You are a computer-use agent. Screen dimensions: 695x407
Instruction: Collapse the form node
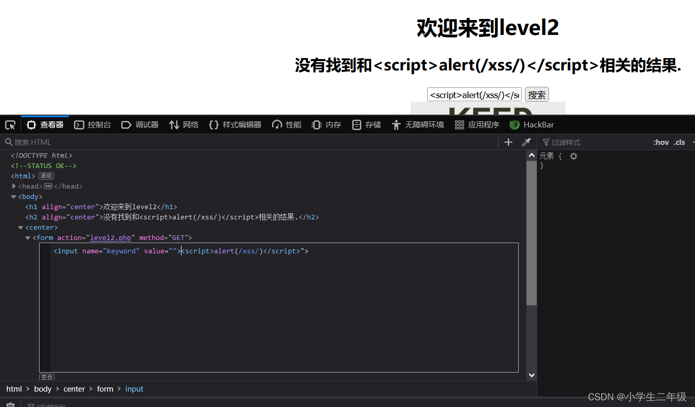pos(28,237)
